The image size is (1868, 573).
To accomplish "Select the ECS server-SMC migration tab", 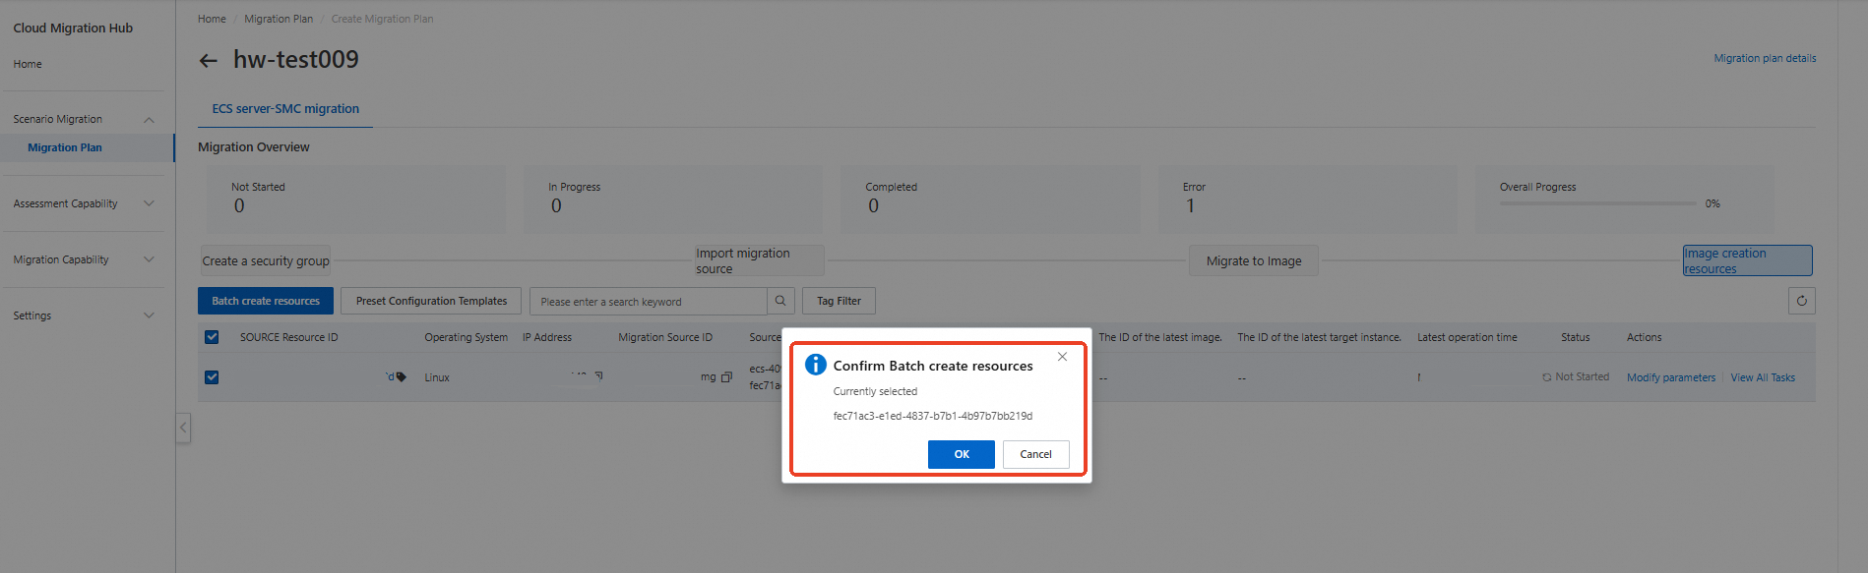I will [285, 109].
